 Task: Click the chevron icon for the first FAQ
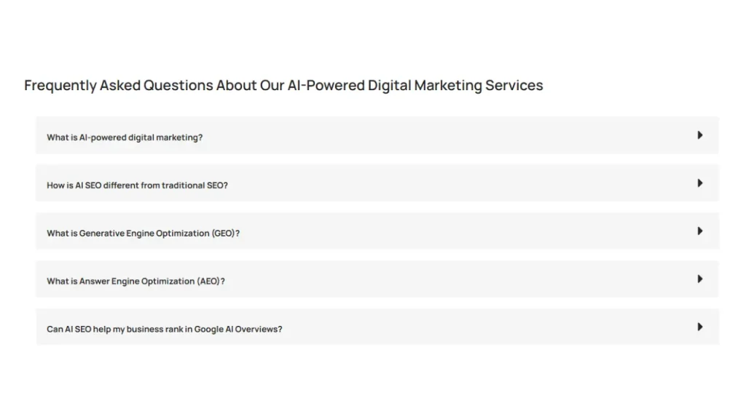tap(700, 135)
